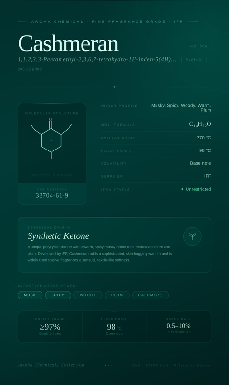Viewport: 229px width, 385px height.
Task: Click the CAS registry number 33704-61-9
Action: coord(52,195)
